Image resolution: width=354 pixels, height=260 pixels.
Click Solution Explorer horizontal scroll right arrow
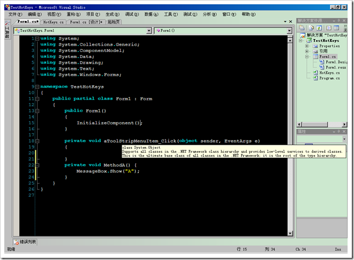344,124
